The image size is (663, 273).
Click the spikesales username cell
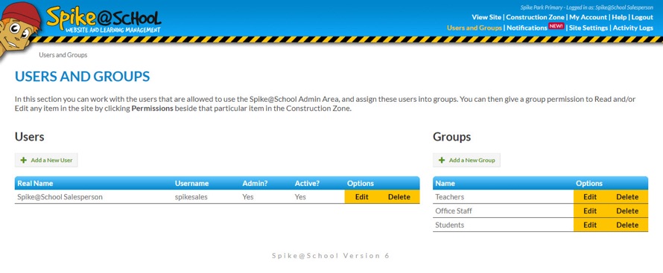191,197
